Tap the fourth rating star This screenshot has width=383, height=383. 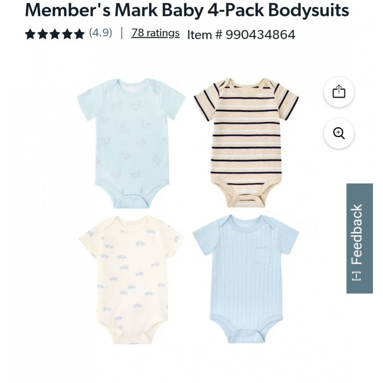pos(67,34)
